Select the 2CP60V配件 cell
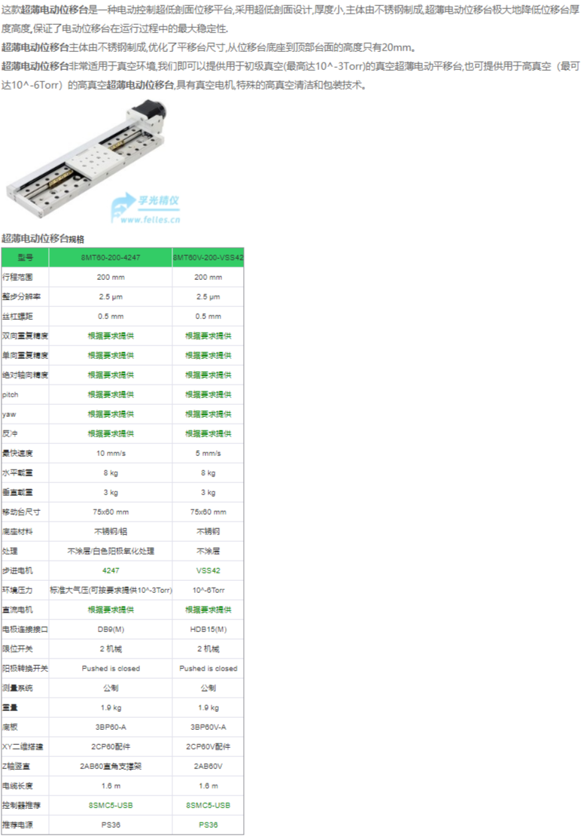 pos(208,746)
